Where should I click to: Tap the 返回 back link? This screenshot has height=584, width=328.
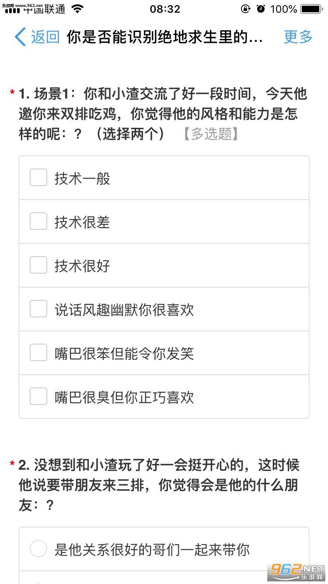45,37
